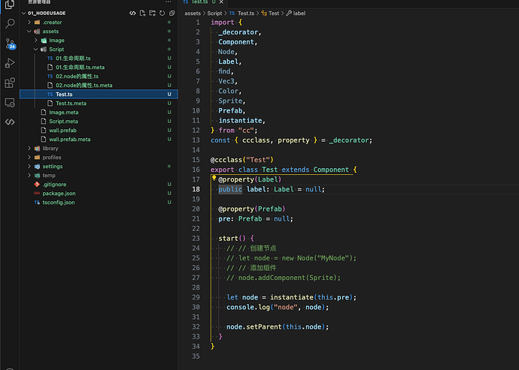The image size is (519, 370).
Task: Collapse all folders in explorer
Action: pyautogui.click(x=172, y=14)
